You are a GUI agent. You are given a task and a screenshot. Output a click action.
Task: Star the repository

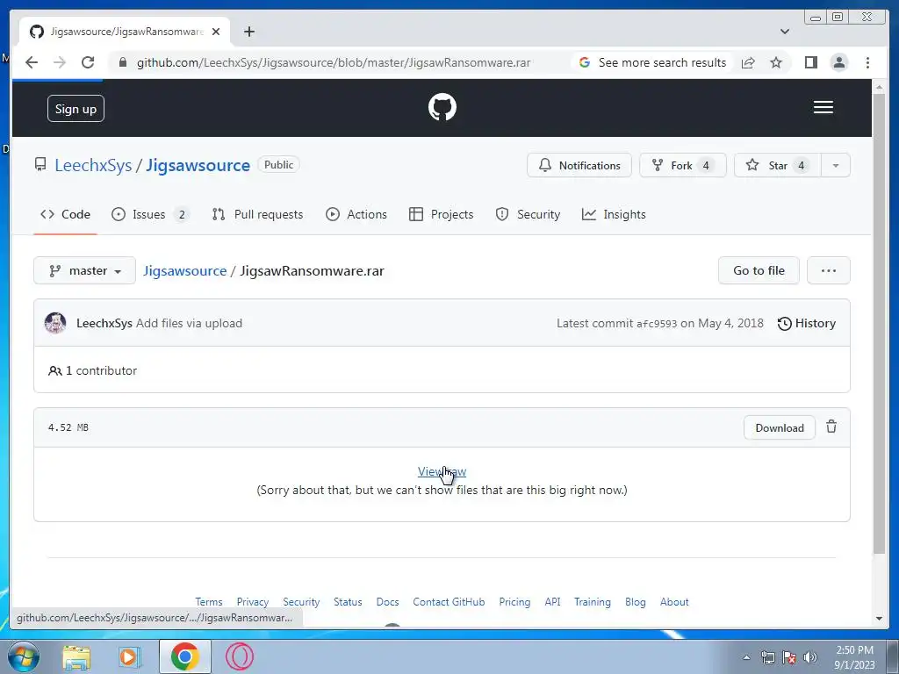pos(777,165)
